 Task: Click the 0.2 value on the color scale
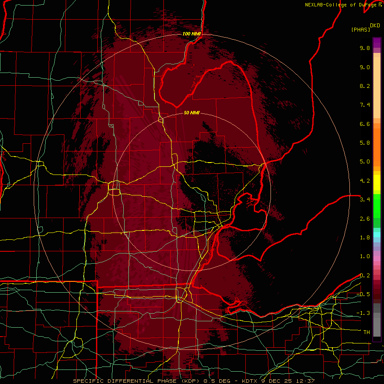tap(365, 276)
